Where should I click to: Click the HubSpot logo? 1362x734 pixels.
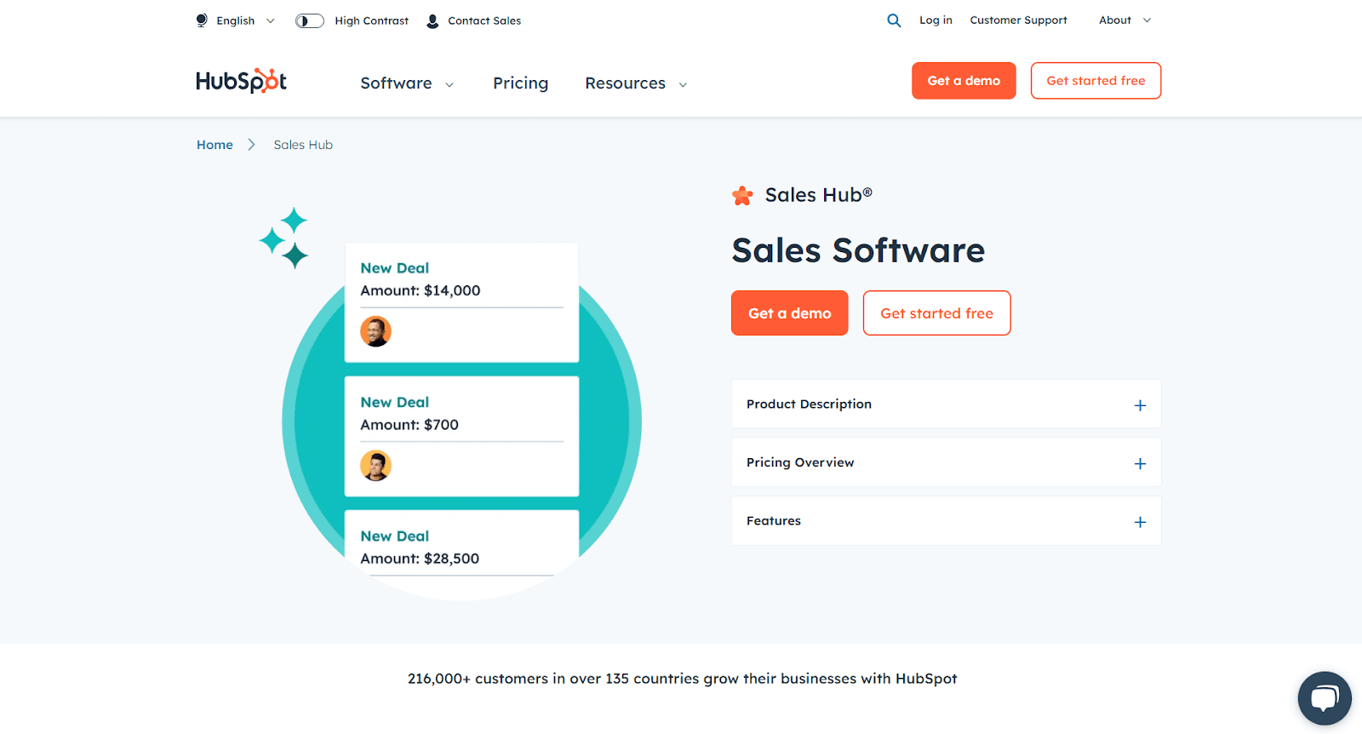tap(241, 81)
